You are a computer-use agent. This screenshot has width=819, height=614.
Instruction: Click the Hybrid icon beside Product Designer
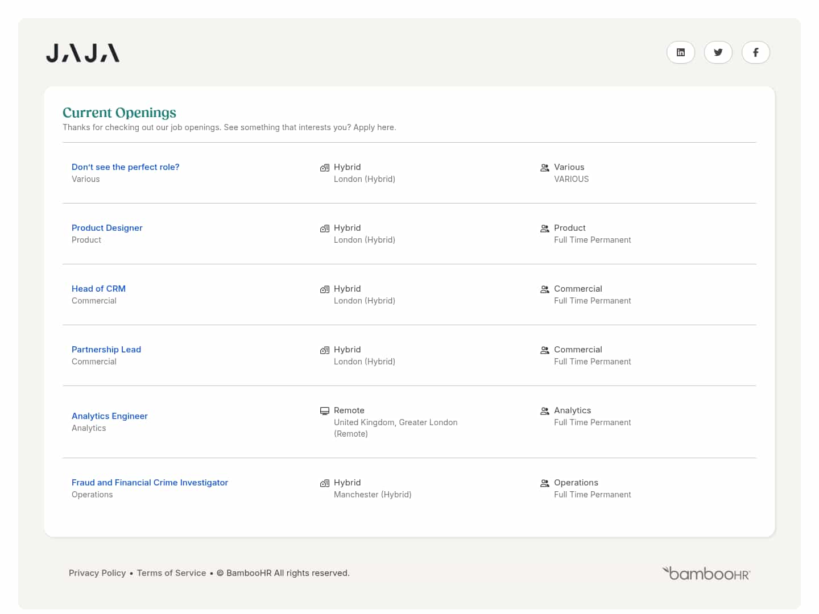coord(325,228)
